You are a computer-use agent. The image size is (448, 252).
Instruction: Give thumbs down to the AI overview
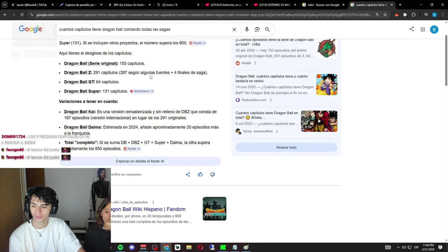pos(212,174)
